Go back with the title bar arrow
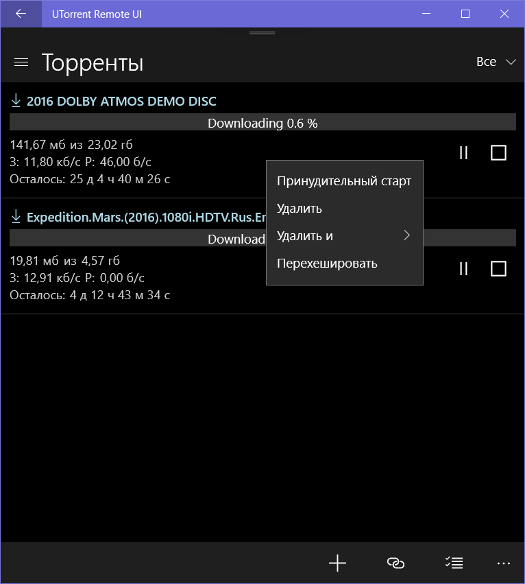 [21, 14]
